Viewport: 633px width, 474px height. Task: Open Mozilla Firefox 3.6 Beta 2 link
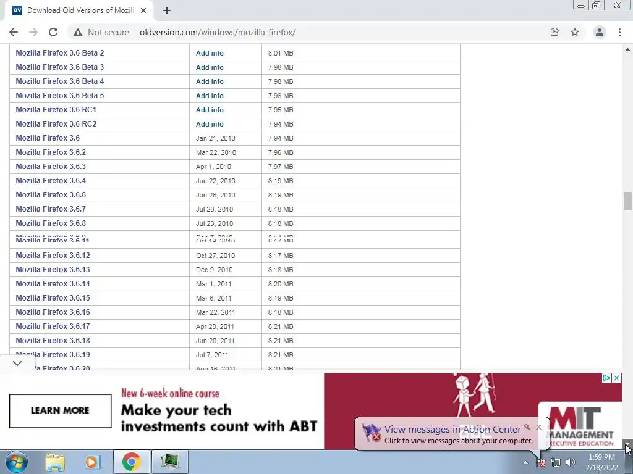click(60, 53)
